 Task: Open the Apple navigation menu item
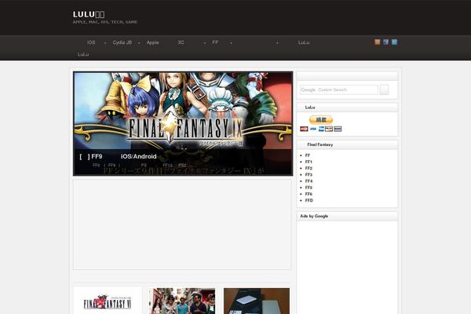[152, 42]
